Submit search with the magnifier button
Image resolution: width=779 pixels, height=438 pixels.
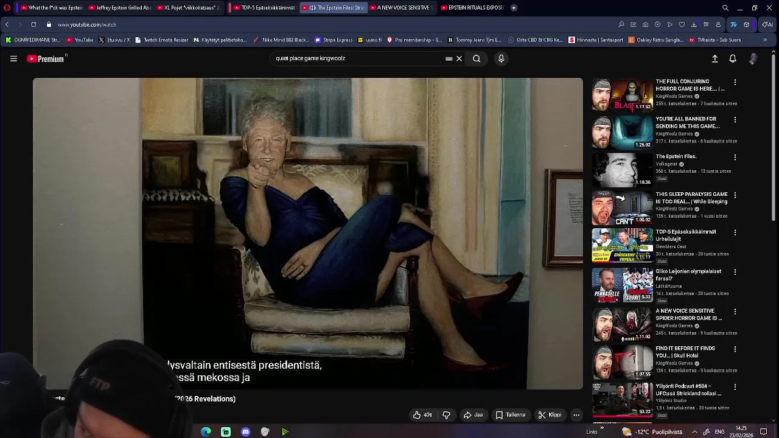coord(477,58)
